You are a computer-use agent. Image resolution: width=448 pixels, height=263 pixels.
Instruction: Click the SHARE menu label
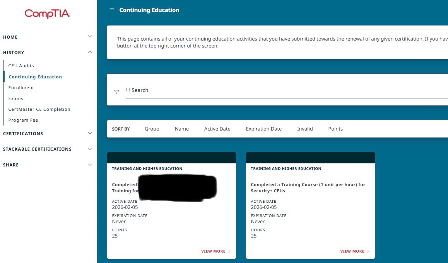(10, 165)
